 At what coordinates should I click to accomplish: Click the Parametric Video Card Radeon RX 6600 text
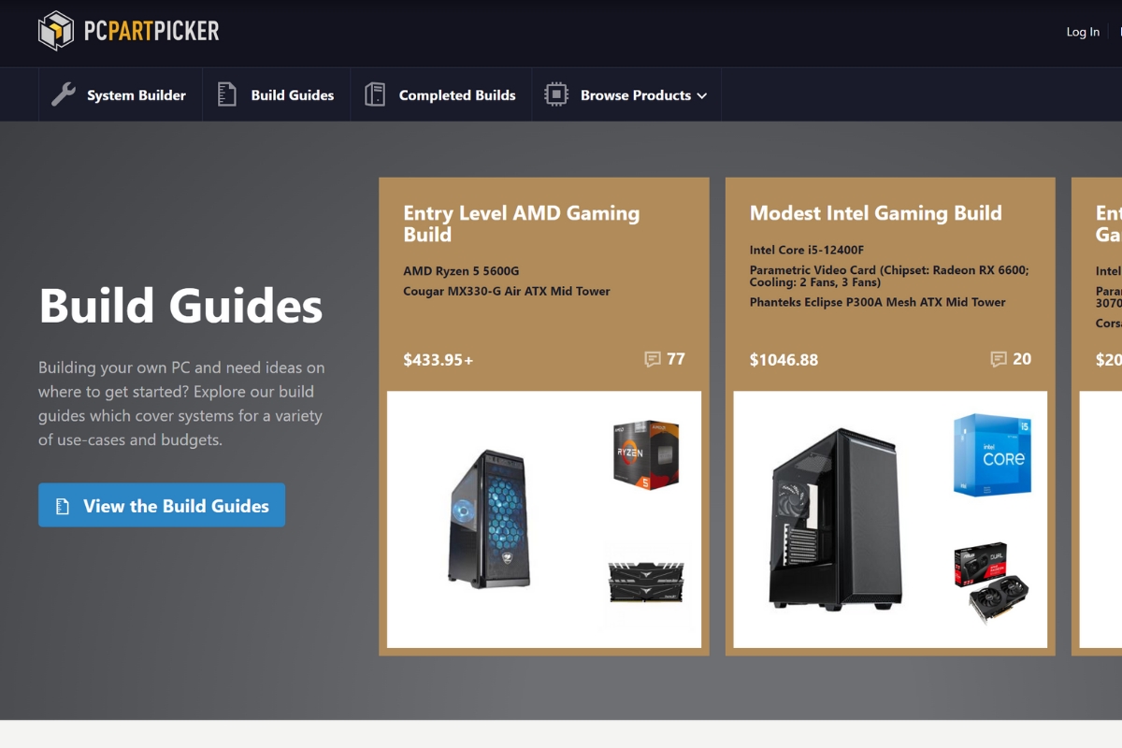pos(889,276)
